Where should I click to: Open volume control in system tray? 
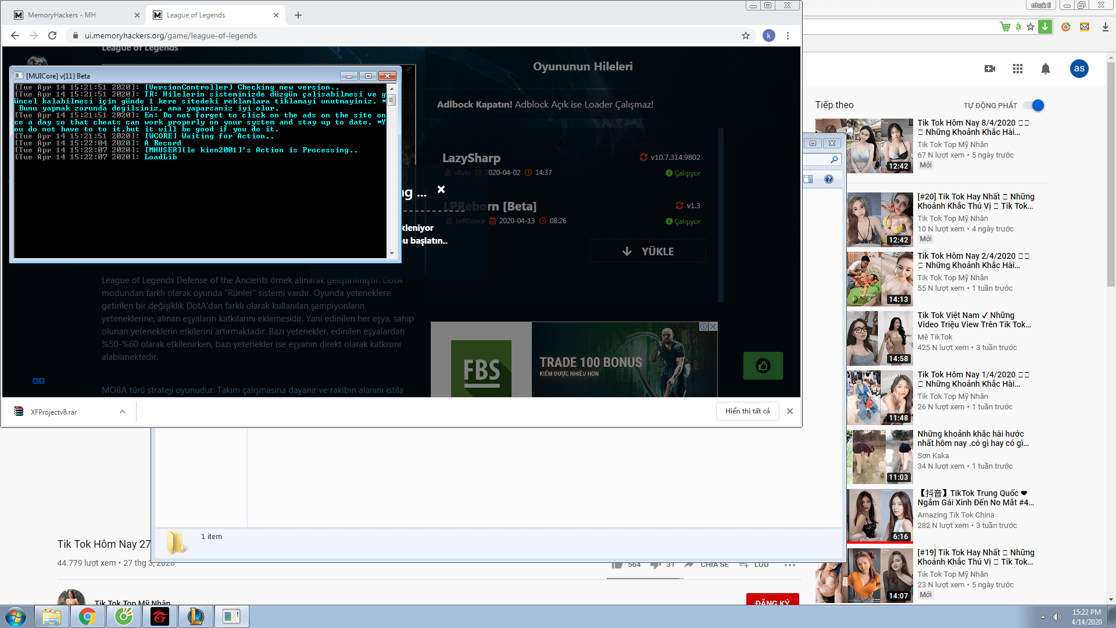point(1057,617)
